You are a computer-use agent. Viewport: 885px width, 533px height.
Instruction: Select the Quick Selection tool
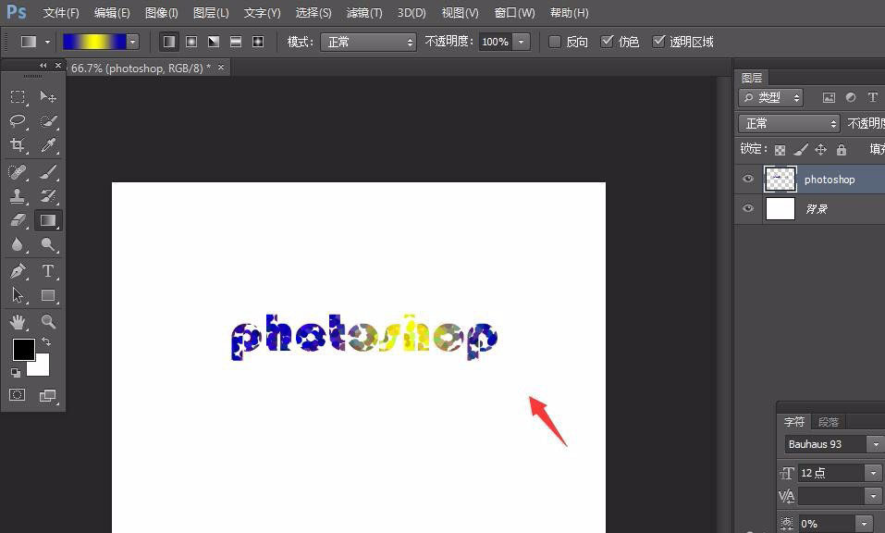(x=48, y=121)
